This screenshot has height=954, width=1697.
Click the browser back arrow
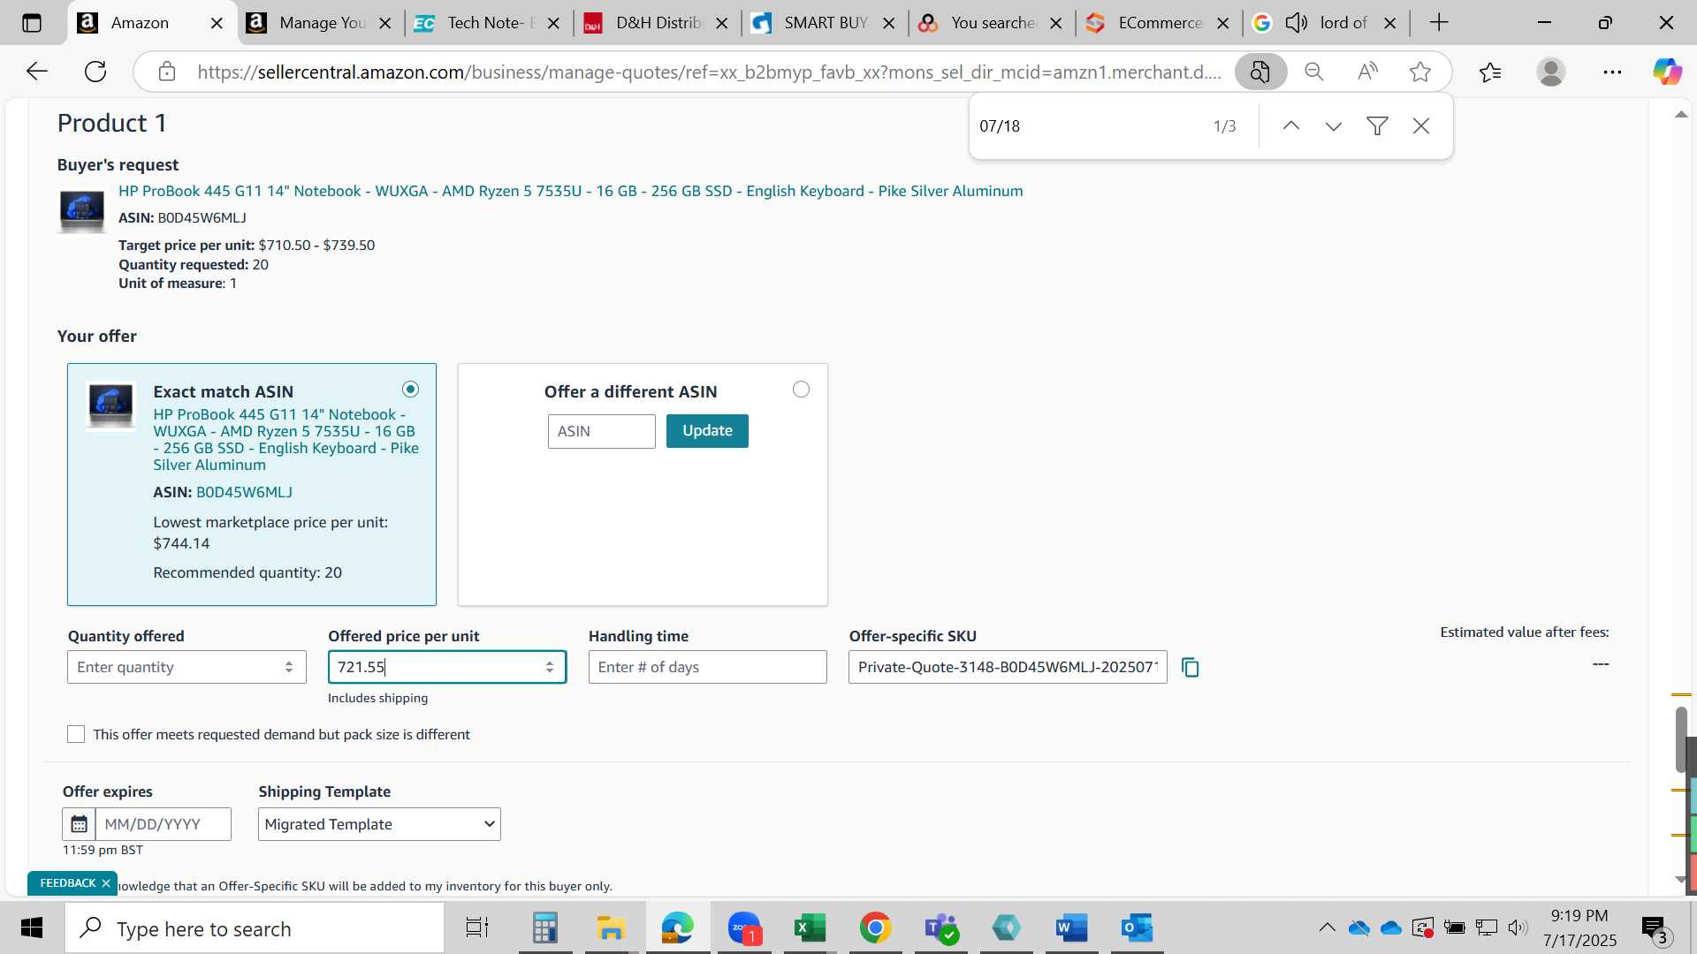pos(36,72)
